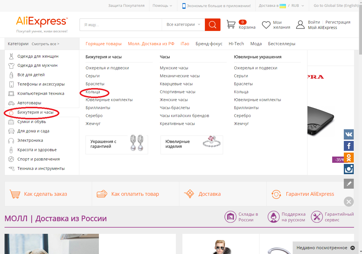Click the drill icon for Техника и инструменты
Viewport: 362px width, 254px height.
[11, 168]
